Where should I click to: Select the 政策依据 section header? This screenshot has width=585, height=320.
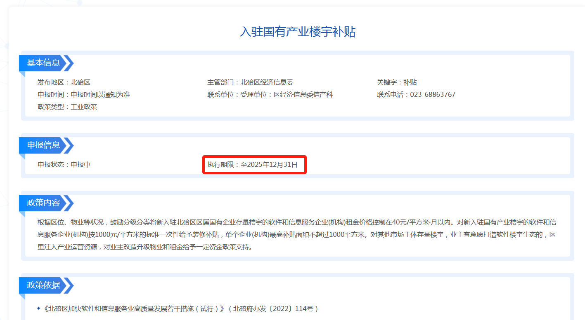click(x=43, y=285)
